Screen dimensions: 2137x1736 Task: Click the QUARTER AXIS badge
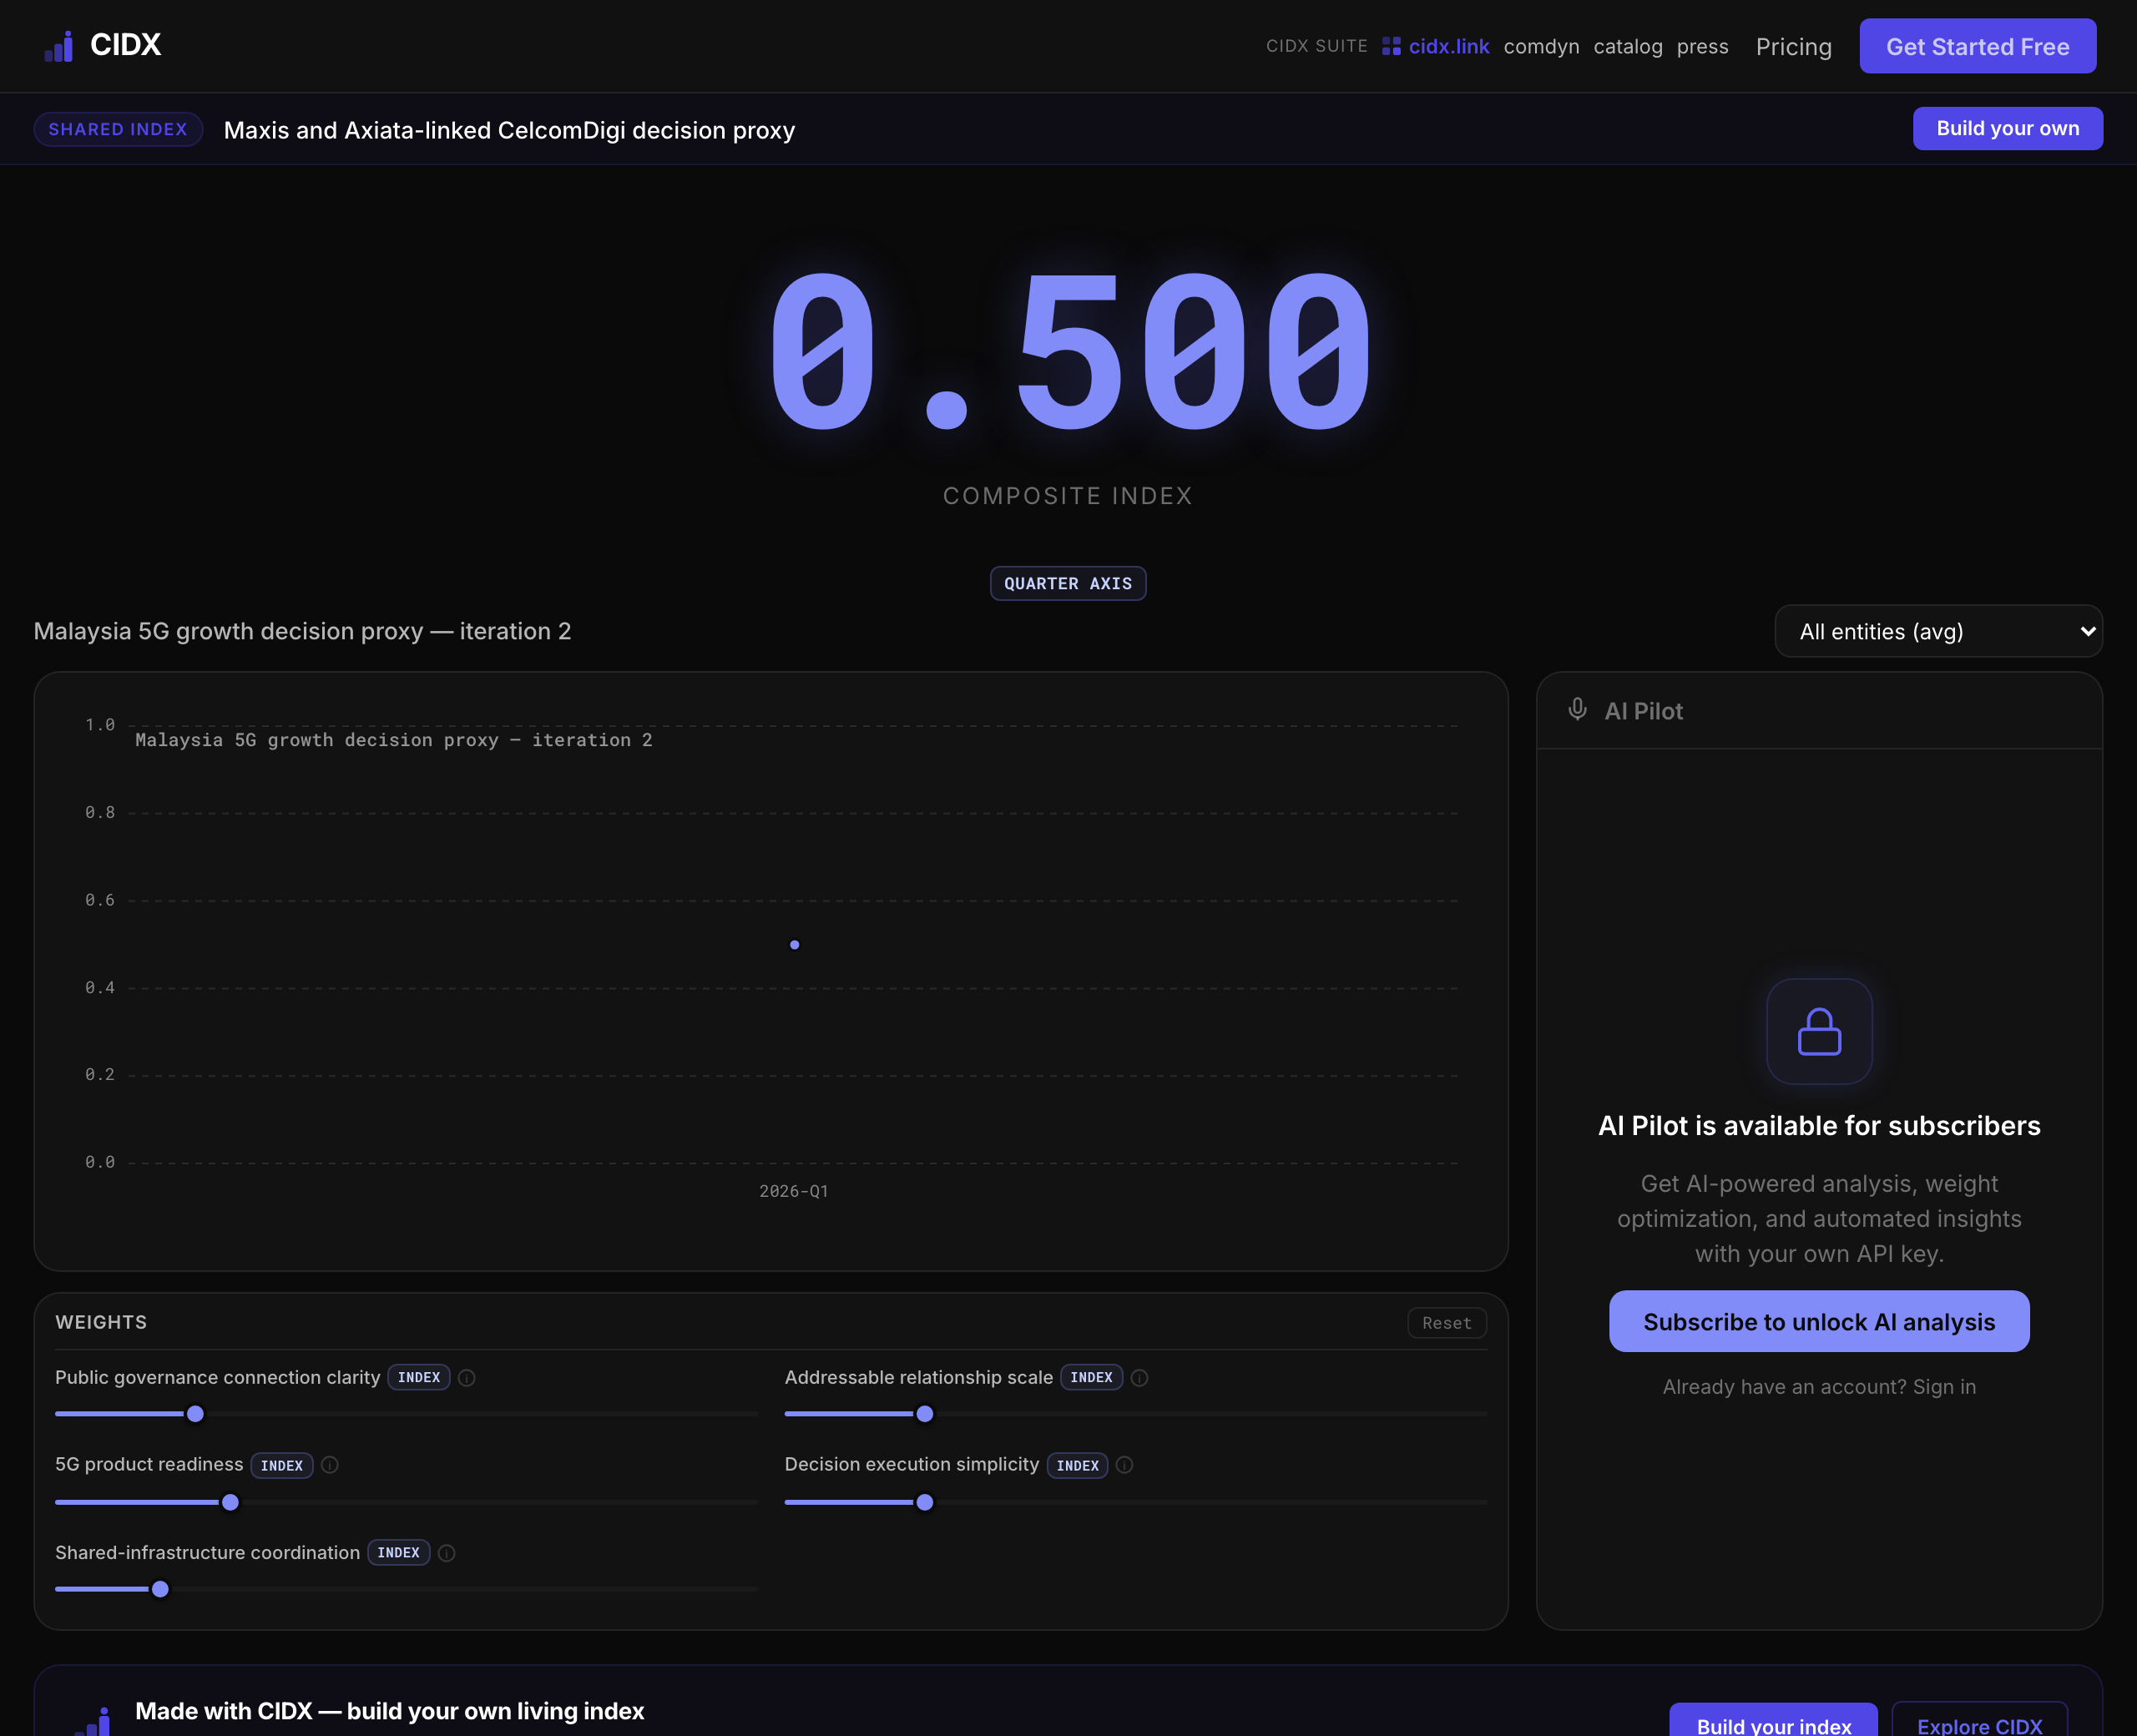[1068, 584]
